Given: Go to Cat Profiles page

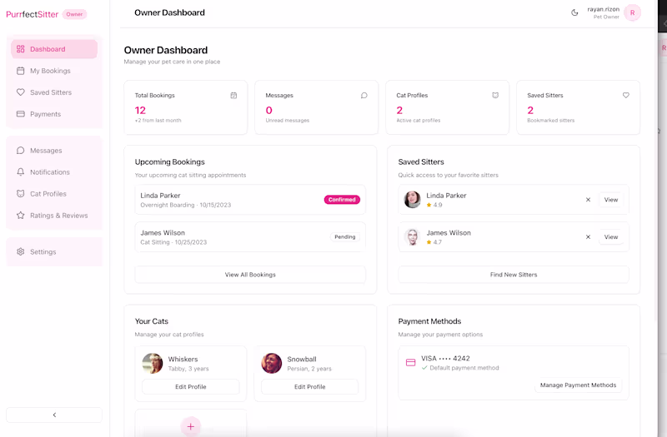Looking at the screenshot, I should click(54, 194).
